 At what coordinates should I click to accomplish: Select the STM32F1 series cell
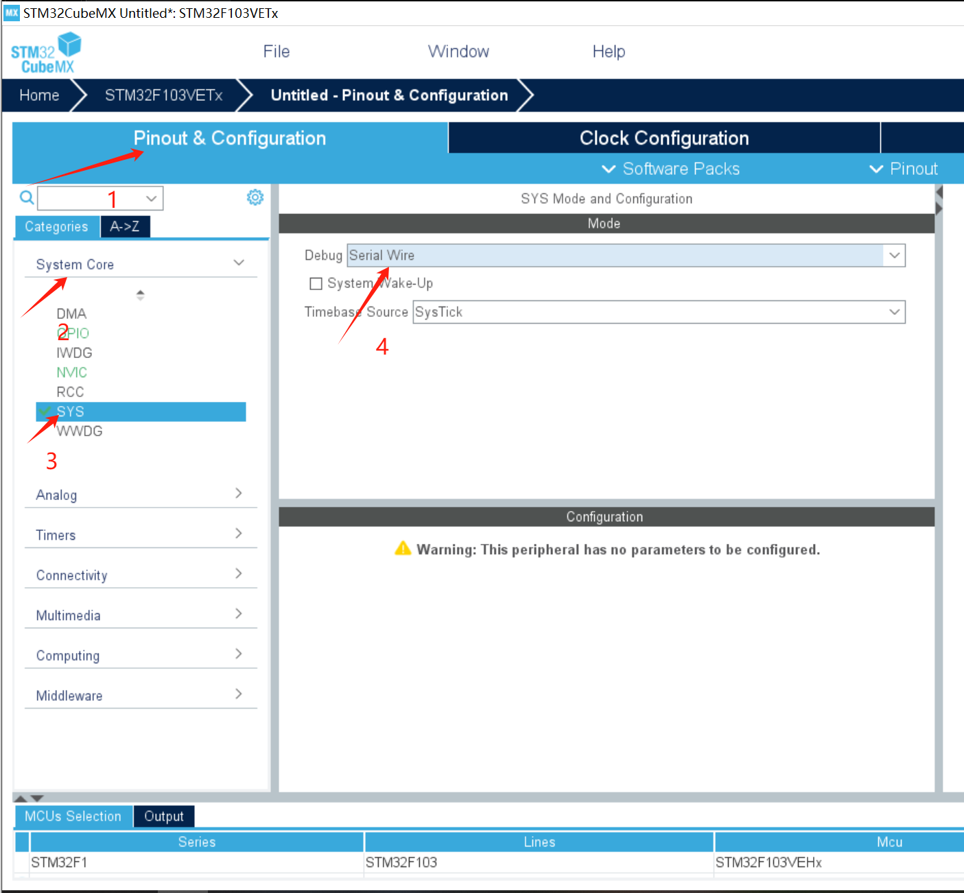pos(197,862)
